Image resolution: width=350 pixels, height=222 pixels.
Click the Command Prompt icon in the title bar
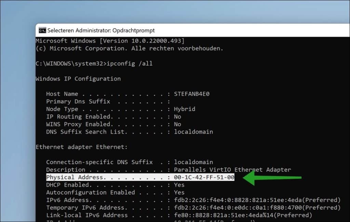42,30
